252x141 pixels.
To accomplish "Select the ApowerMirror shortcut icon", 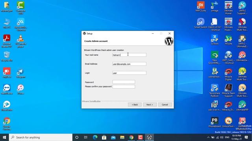I will 20,24.
